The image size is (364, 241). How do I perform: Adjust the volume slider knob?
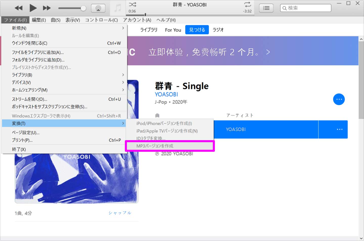(x=83, y=8)
